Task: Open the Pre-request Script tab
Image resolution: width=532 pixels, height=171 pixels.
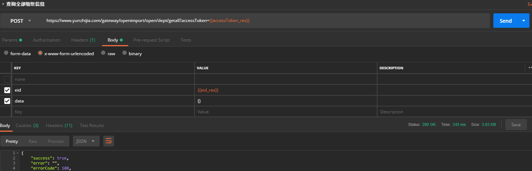Action: point(152,40)
